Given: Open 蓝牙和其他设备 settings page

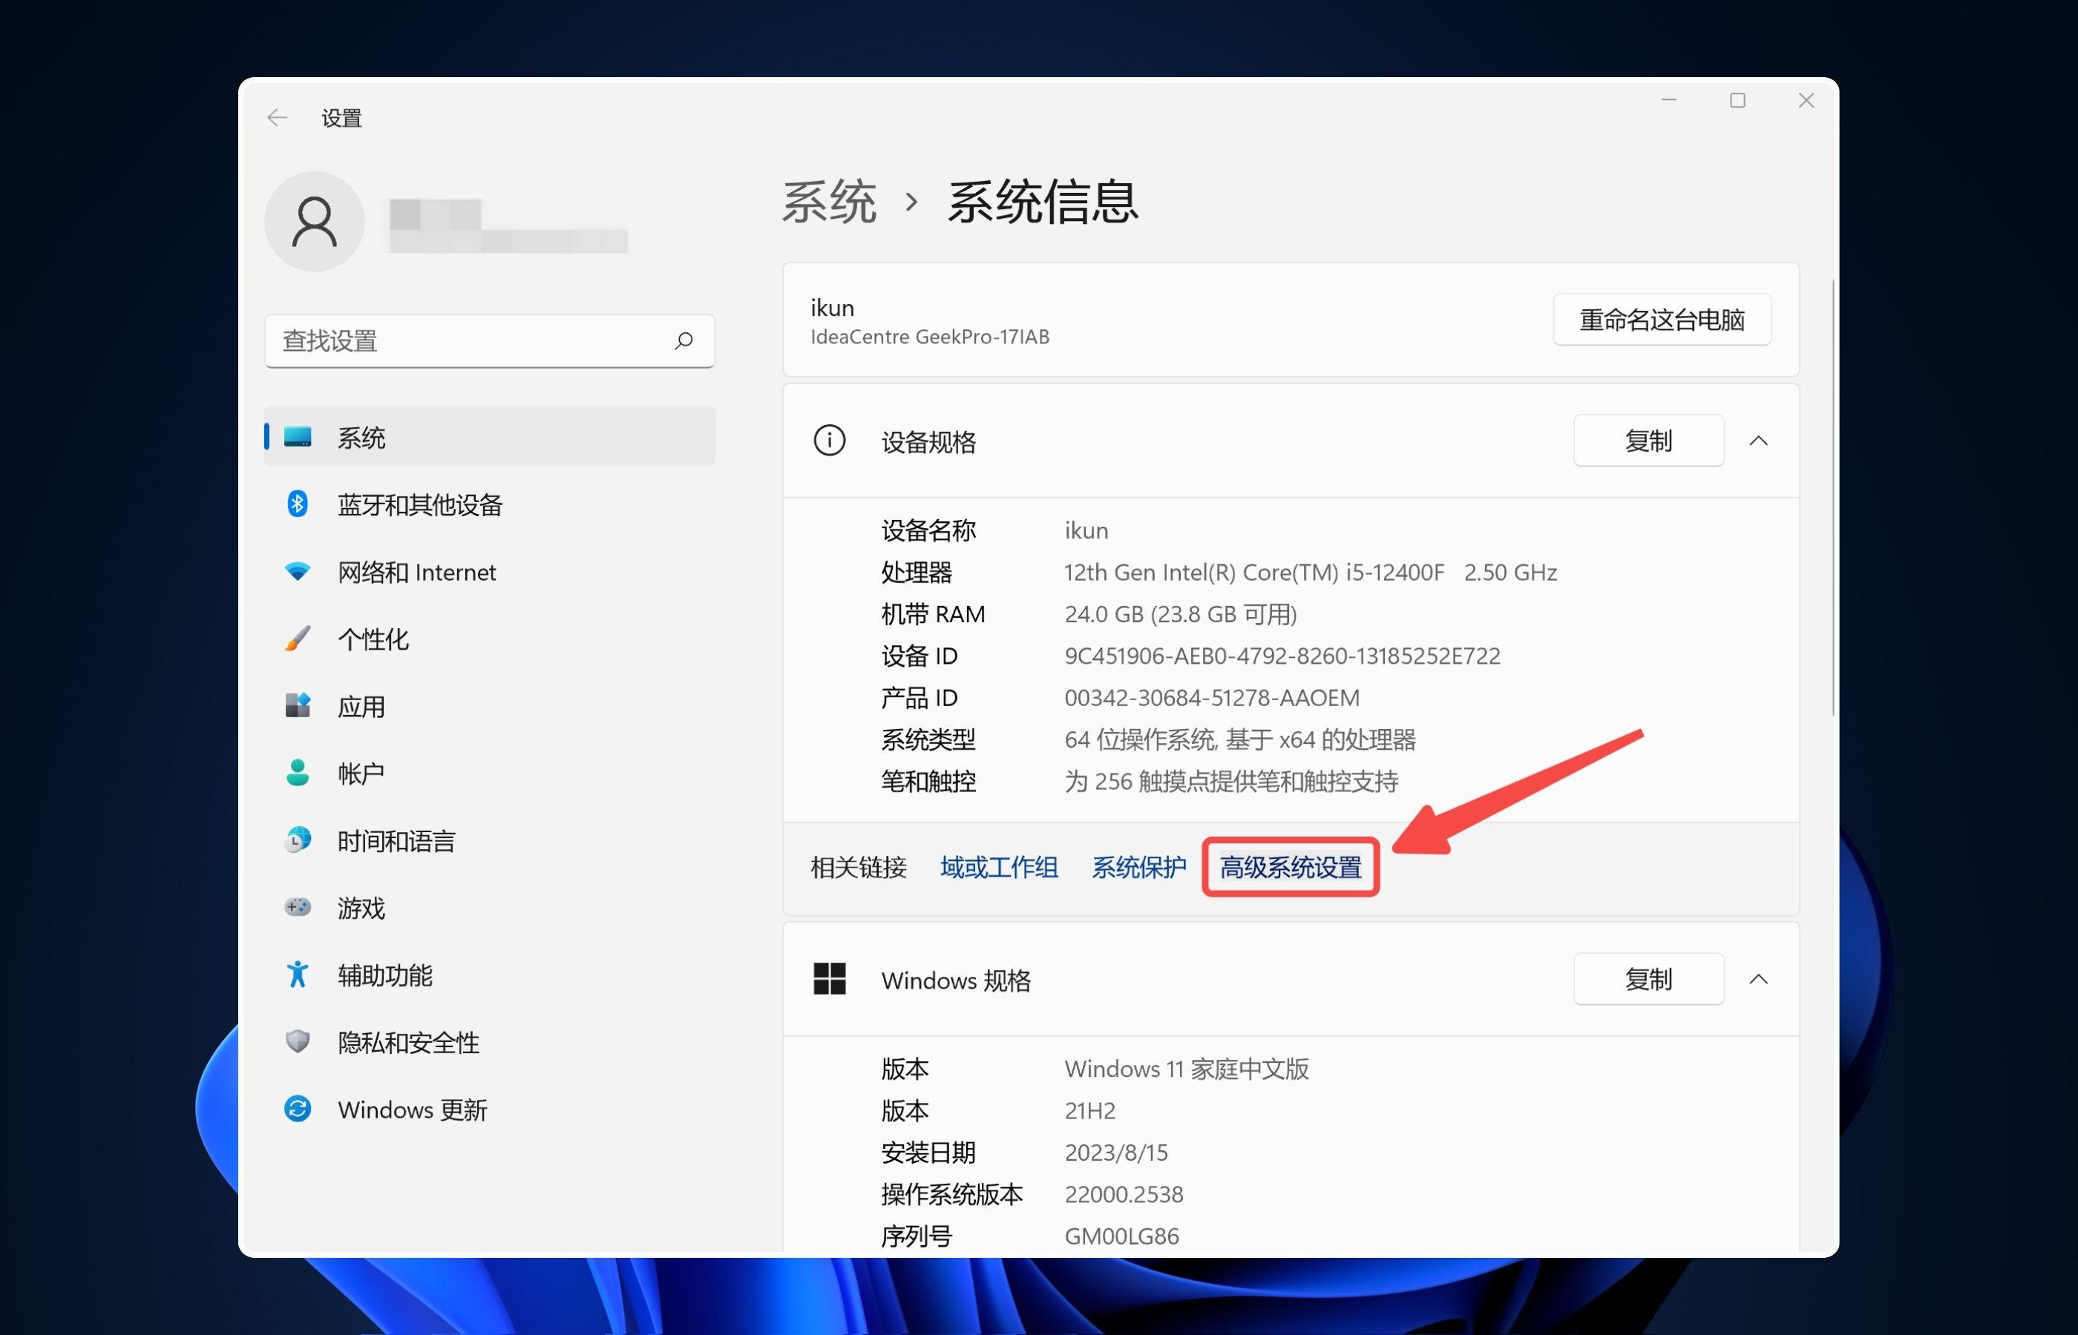Looking at the screenshot, I should 490,504.
